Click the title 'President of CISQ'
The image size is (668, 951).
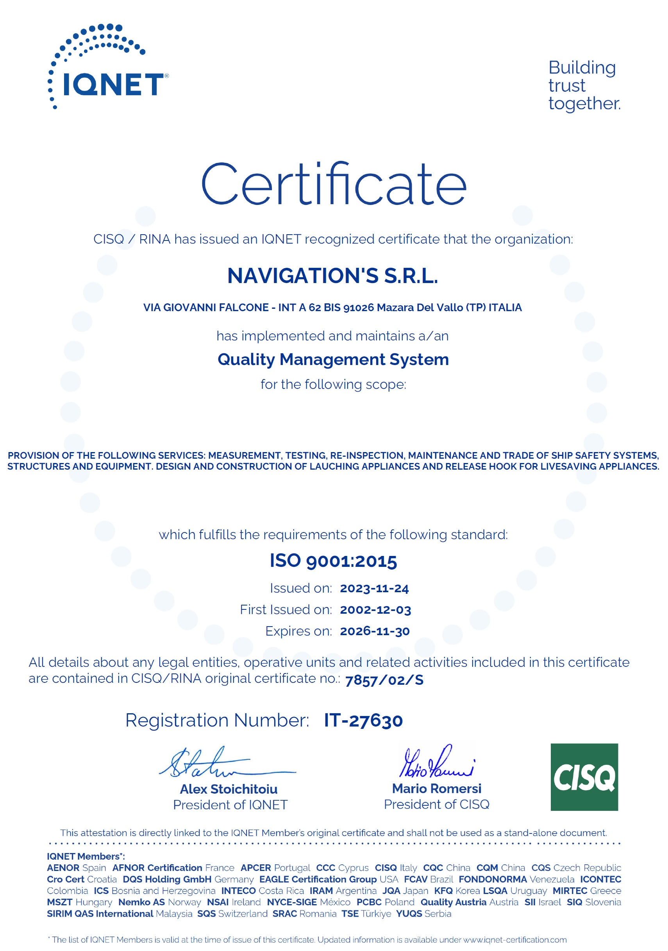click(437, 804)
